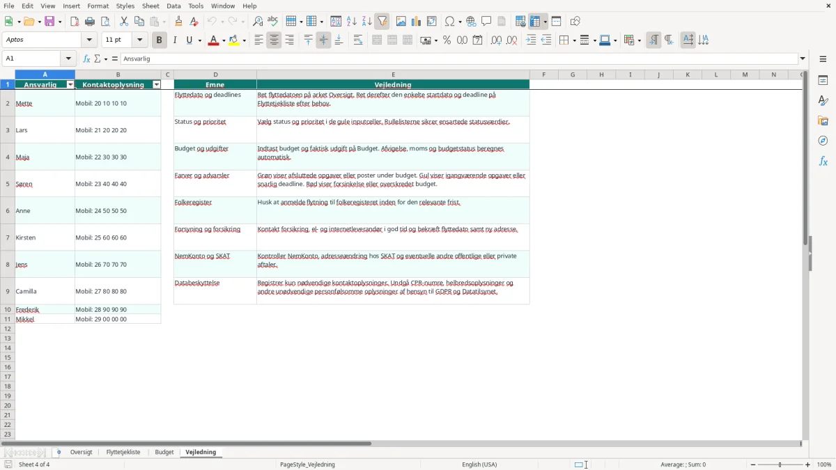836x470 pixels.
Task: Open the Sheet menu
Action: 150,6
